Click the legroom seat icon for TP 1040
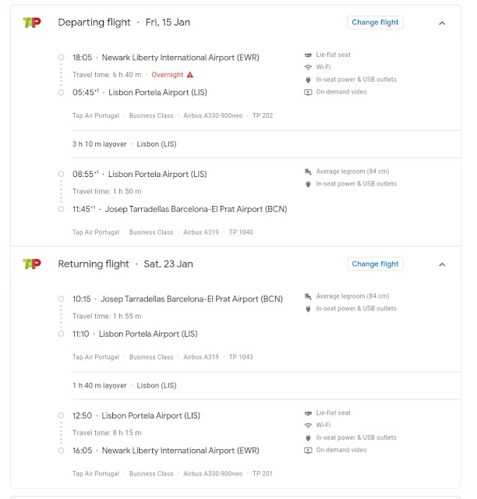 click(x=308, y=172)
